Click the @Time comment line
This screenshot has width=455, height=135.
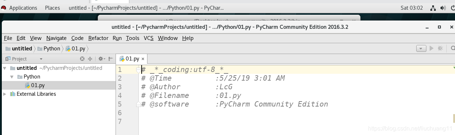click(213, 78)
